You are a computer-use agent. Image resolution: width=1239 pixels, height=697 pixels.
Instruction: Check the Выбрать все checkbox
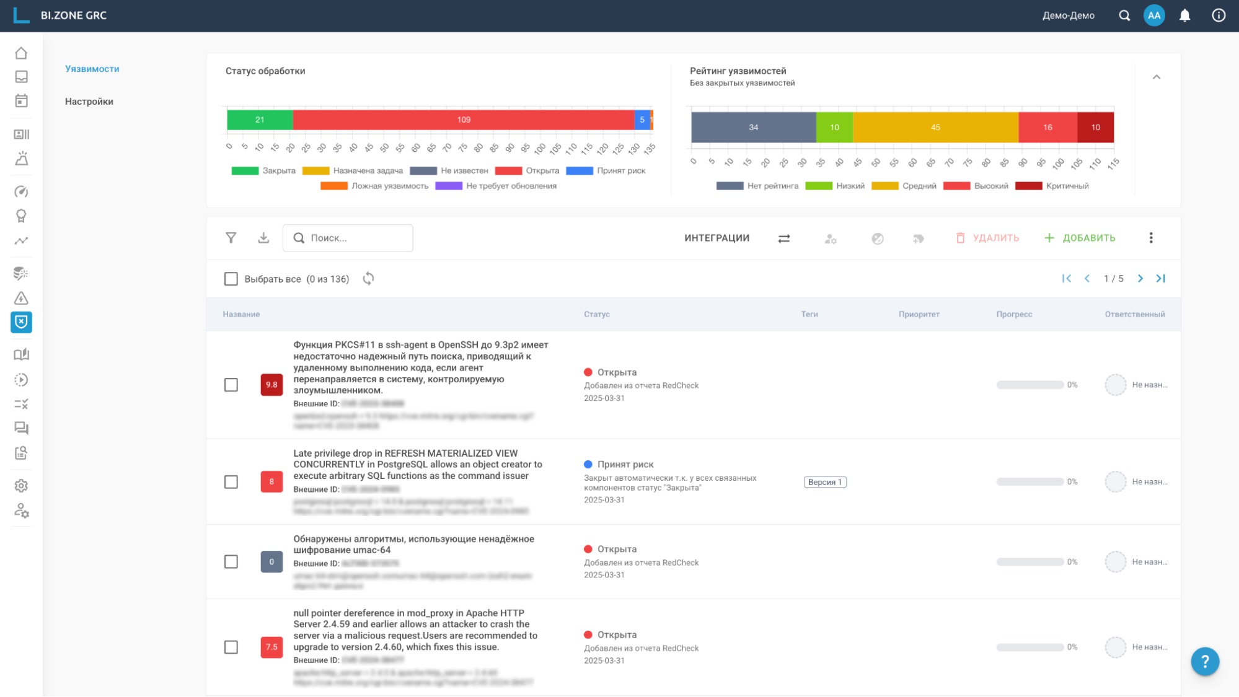tap(231, 279)
